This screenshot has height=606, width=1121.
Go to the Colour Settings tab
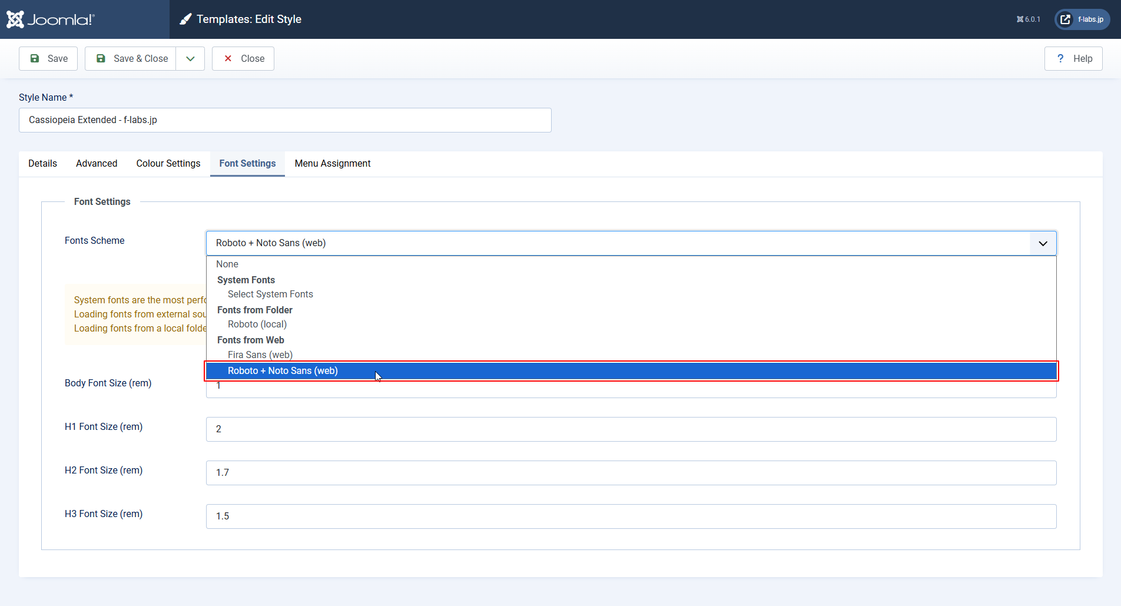click(x=168, y=163)
